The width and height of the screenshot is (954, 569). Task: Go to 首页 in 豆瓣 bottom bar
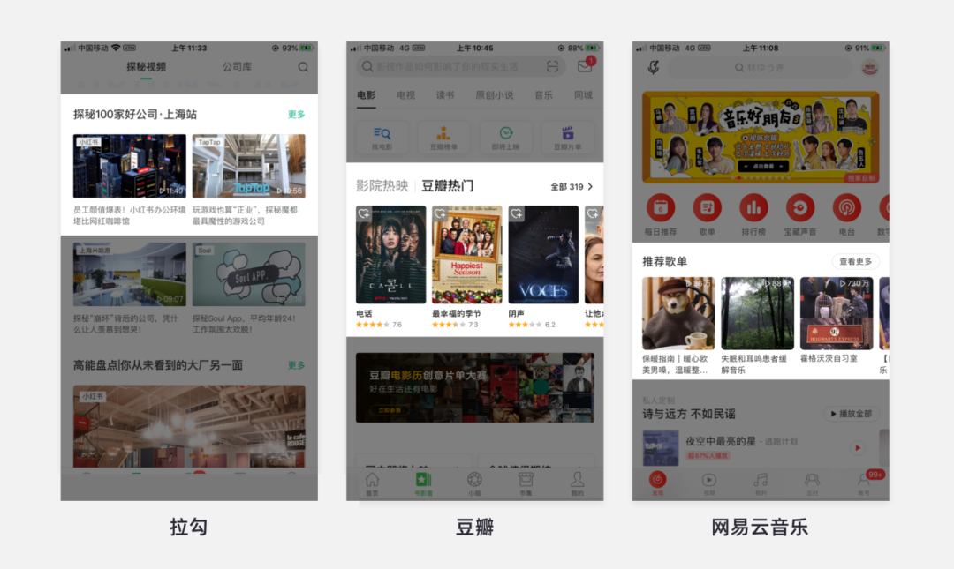tap(373, 484)
